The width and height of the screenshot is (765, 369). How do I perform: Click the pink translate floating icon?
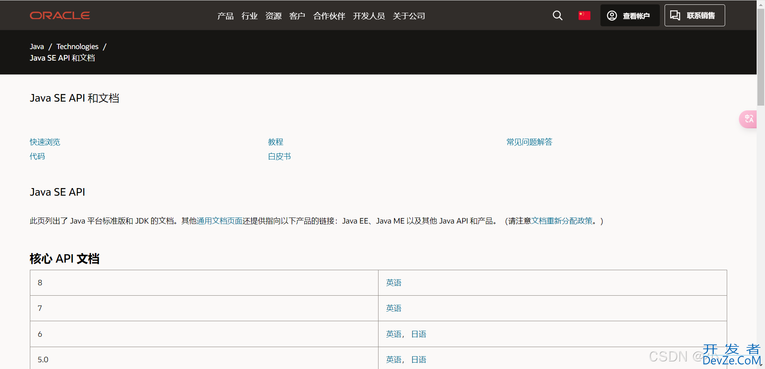pos(748,119)
